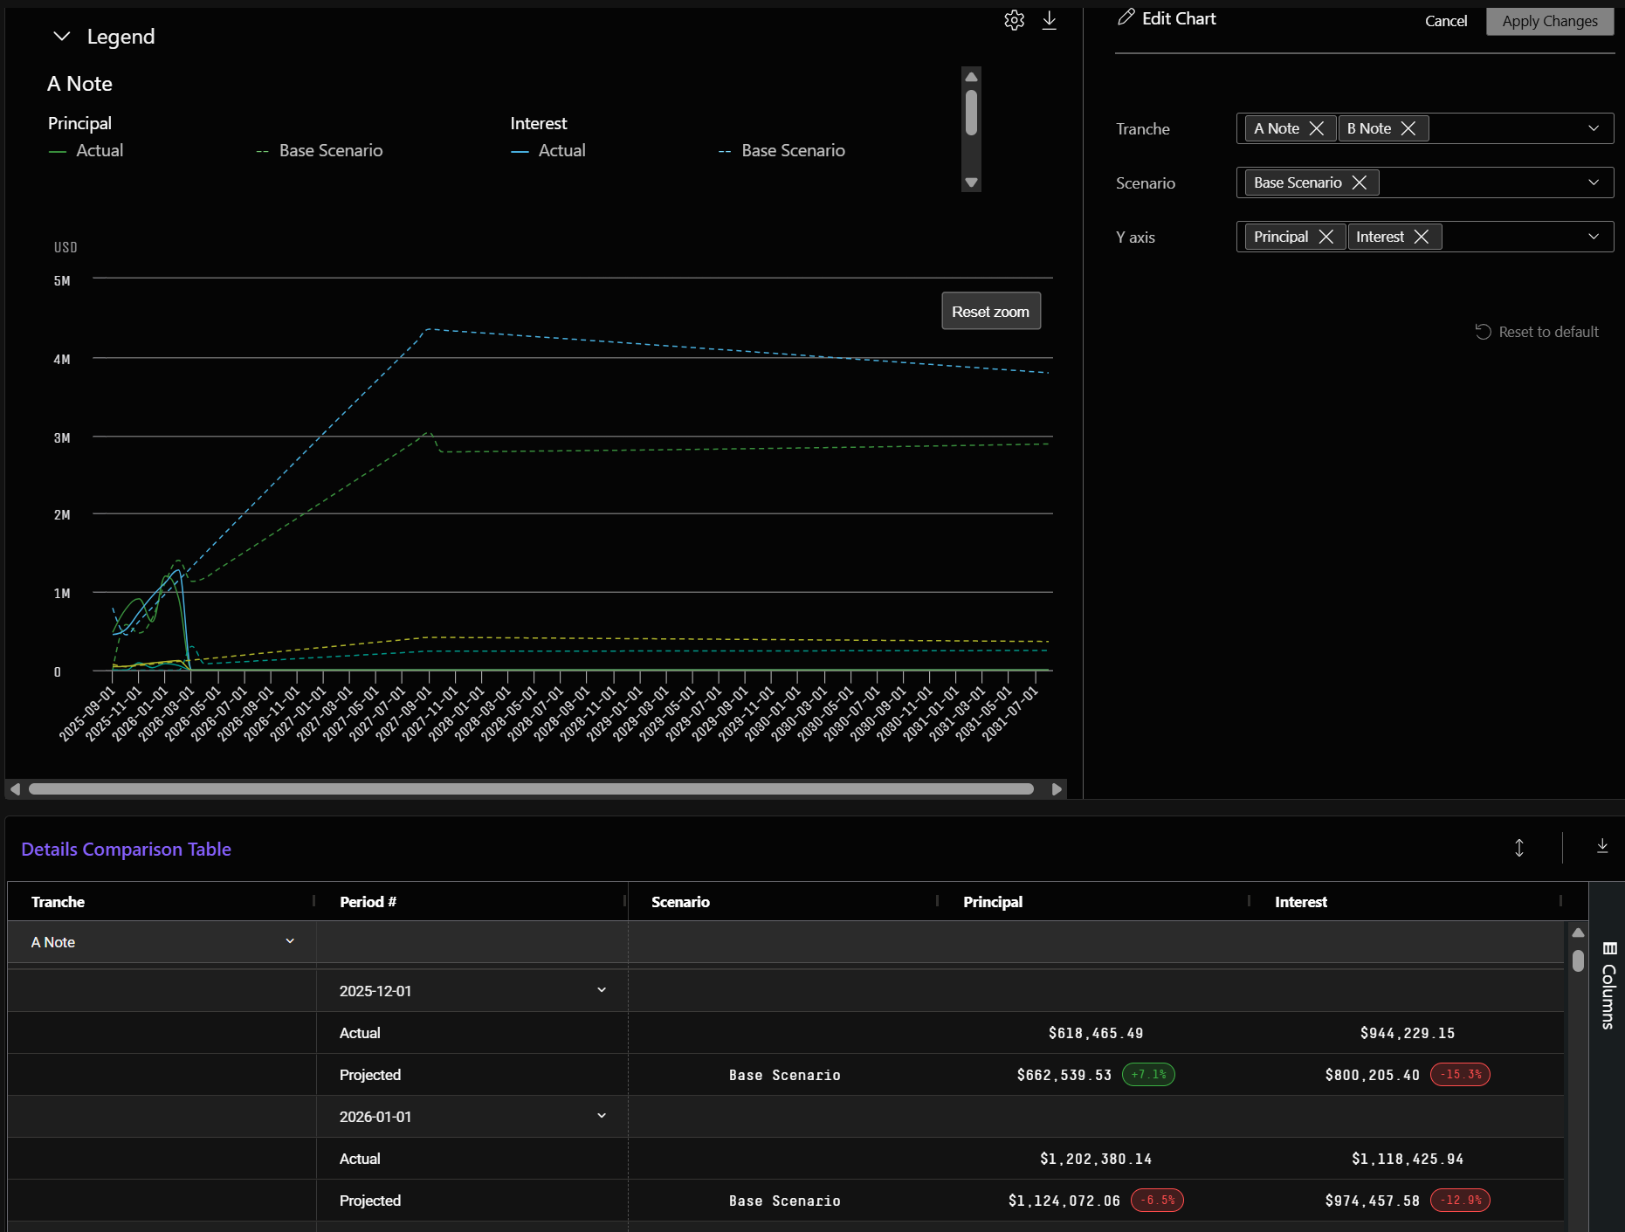Collapse the A Note tranche group

[290, 941]
